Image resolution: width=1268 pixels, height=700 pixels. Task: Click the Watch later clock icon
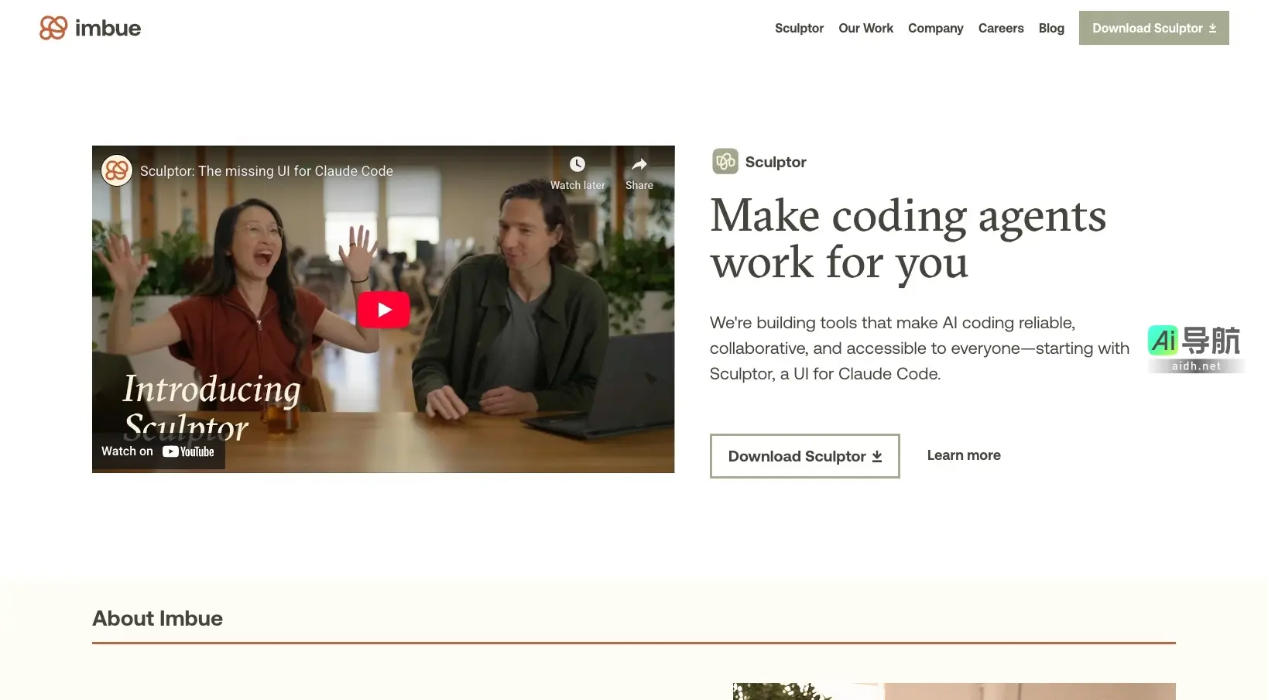(x=577, y=164)
